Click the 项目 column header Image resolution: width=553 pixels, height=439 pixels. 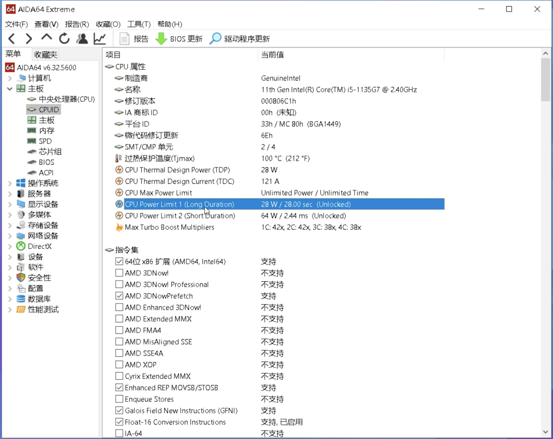(180, 55)
